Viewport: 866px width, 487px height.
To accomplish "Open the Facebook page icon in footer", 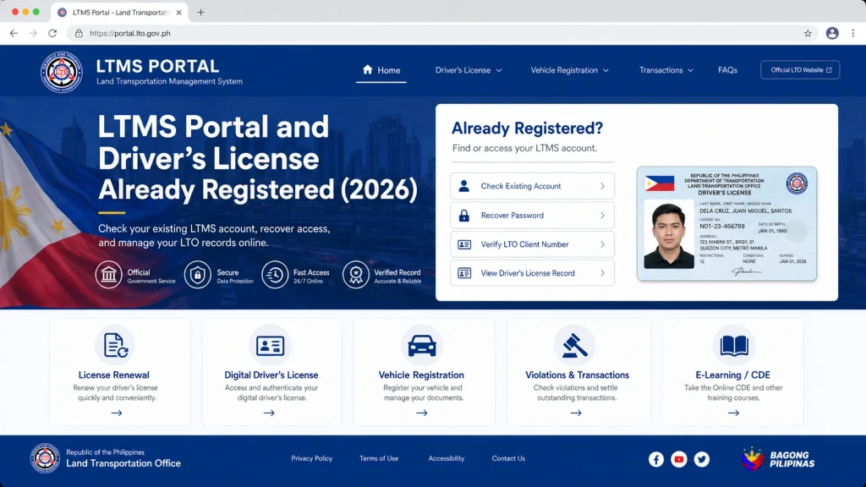I will 656,459.
